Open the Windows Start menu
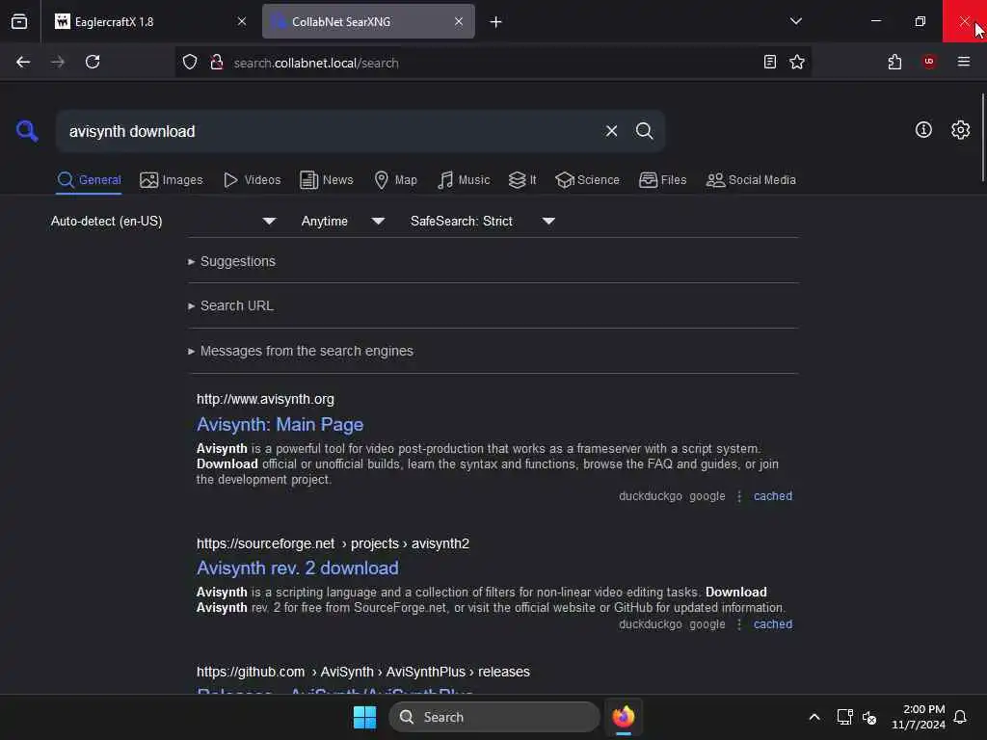The width and height of the screenshot is (987, 740). click(x=364, y=717)
